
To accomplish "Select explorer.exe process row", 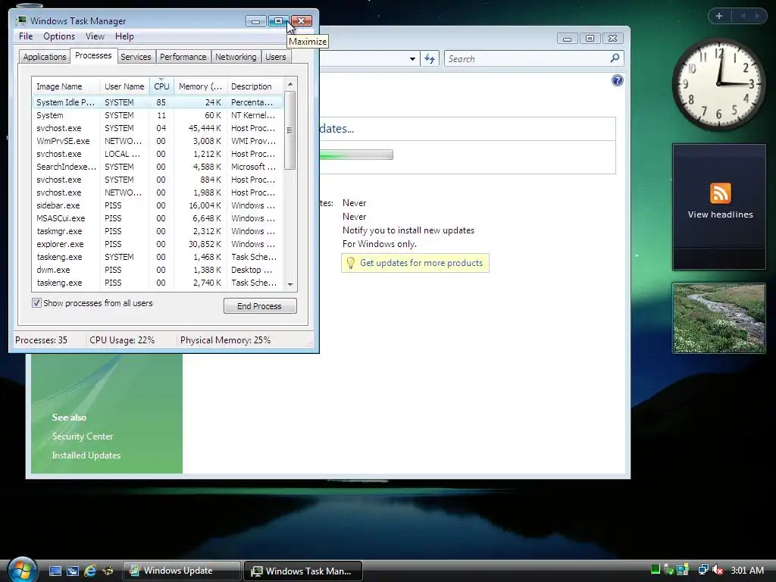I will pos(158,244).
